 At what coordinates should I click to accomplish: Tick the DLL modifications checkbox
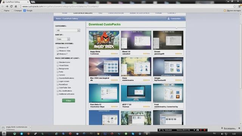[58, 91]
